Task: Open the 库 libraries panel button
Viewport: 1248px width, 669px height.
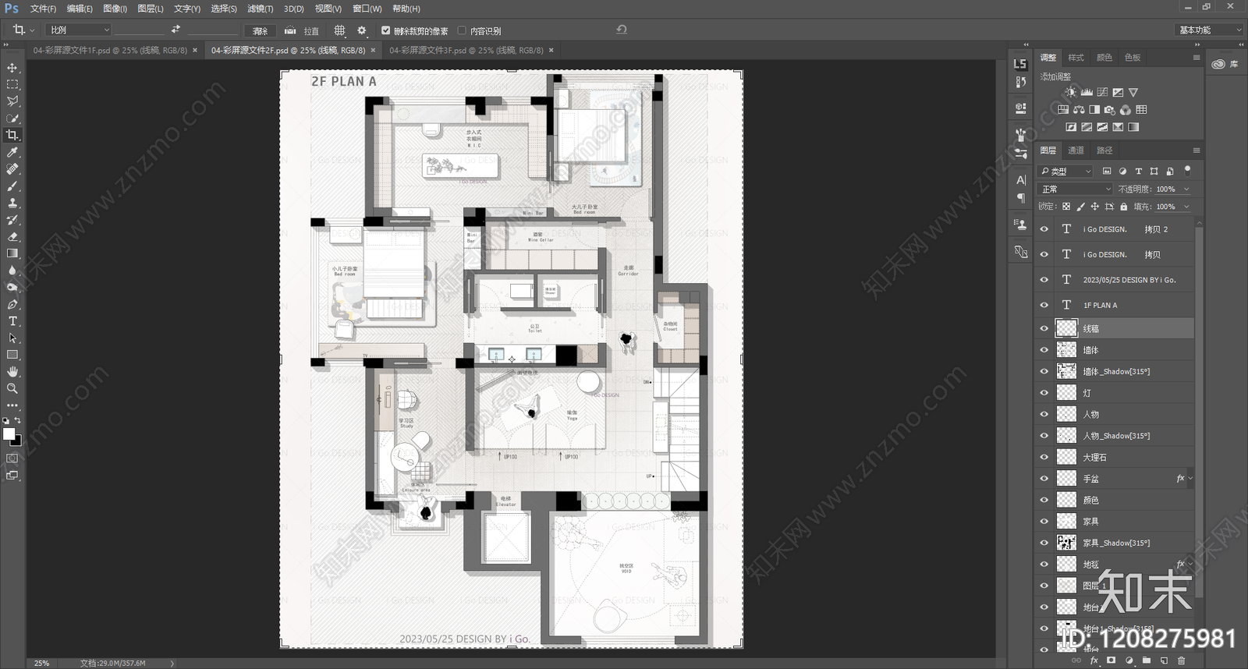Action: pyautogui.click(x=1226, y=64)
